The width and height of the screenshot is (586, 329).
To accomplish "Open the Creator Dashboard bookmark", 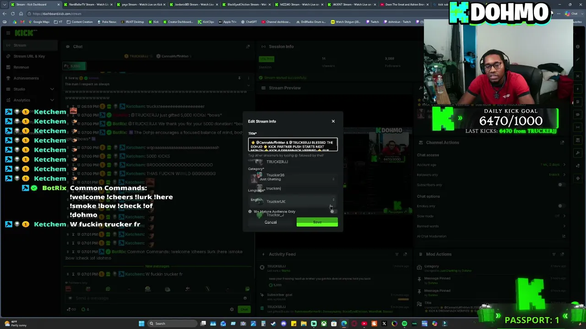I will [178, 22].
